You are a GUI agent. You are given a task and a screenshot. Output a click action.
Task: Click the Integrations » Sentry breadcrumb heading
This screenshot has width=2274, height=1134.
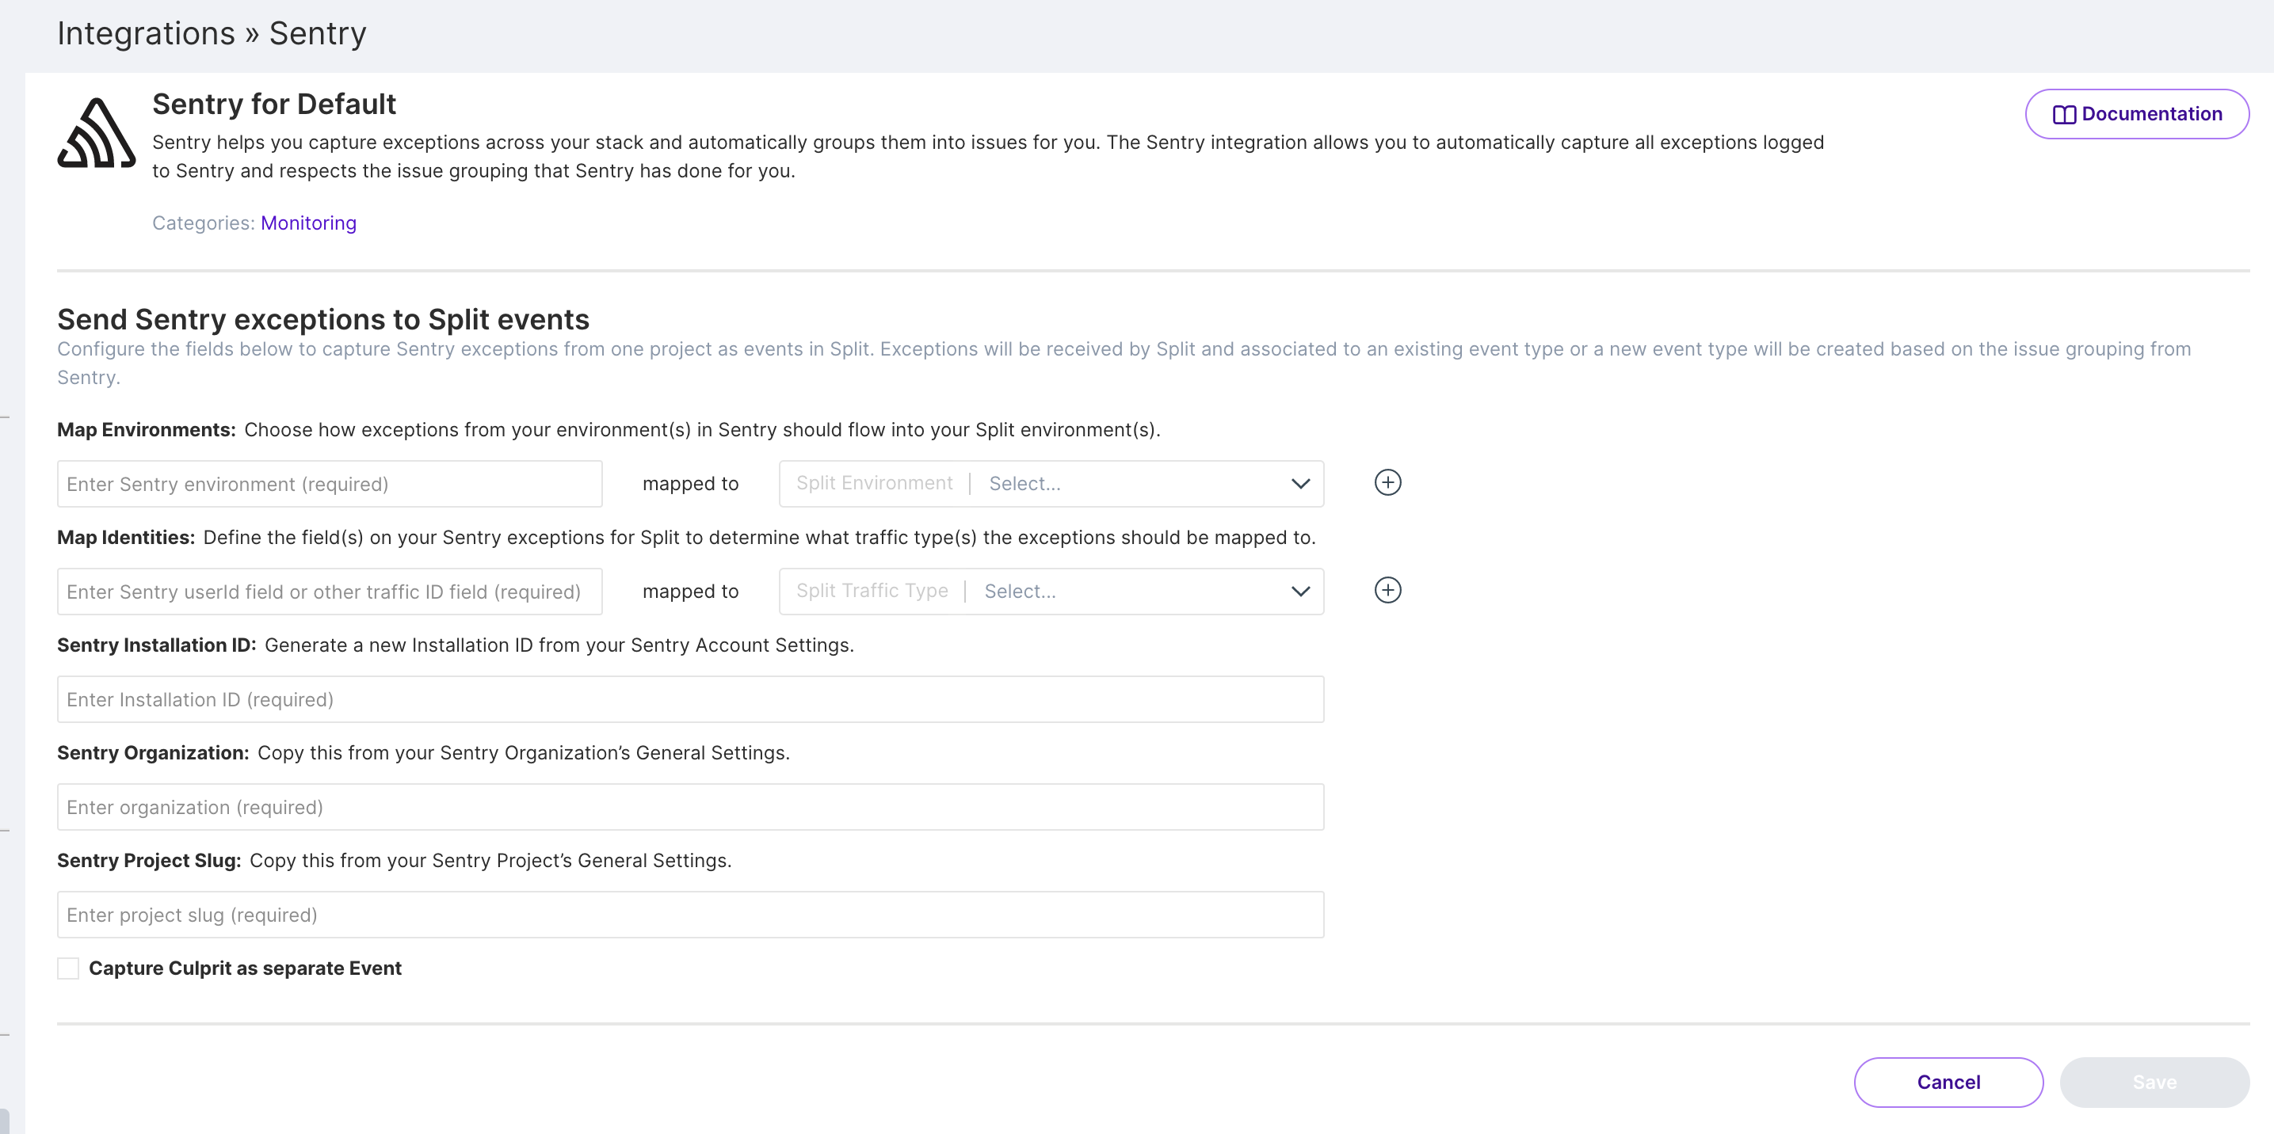211,33
